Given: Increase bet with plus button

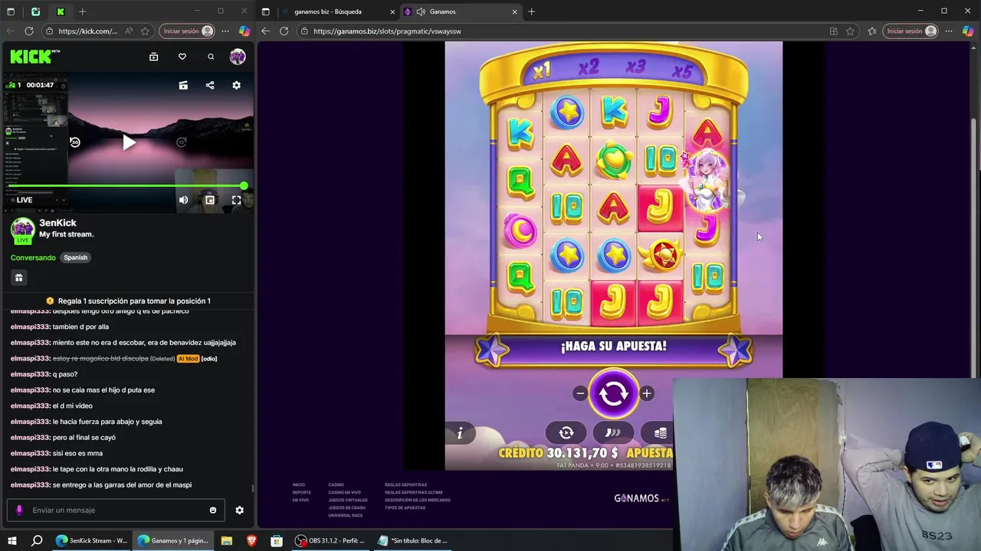Looking at the screenshot, I should pyautogui.click(x=647, y=393).
